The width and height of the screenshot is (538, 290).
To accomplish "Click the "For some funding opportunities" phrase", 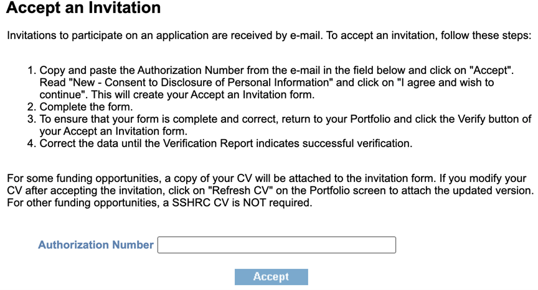I will (x=83, y=178).
